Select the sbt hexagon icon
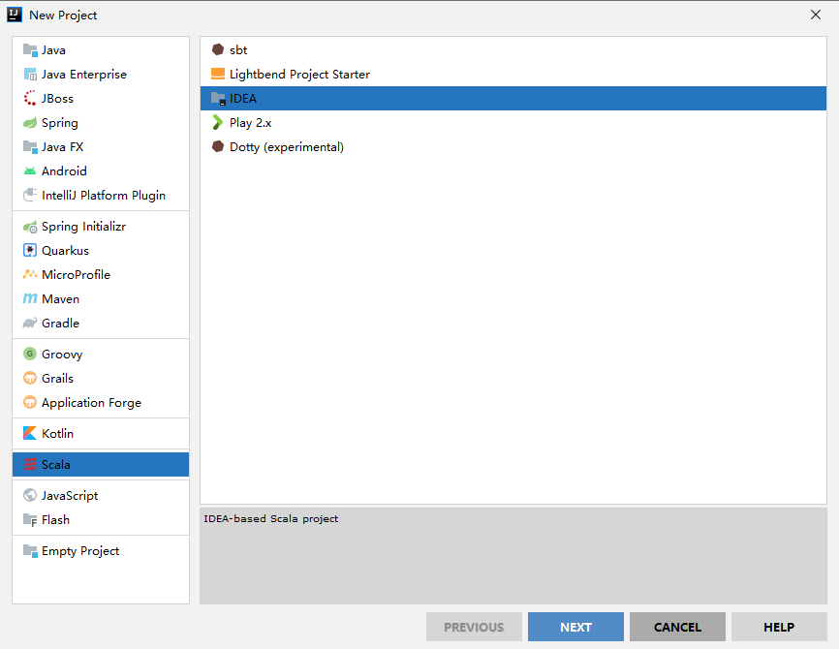Screen dimensions: 839x649 (x=218, y=49)
